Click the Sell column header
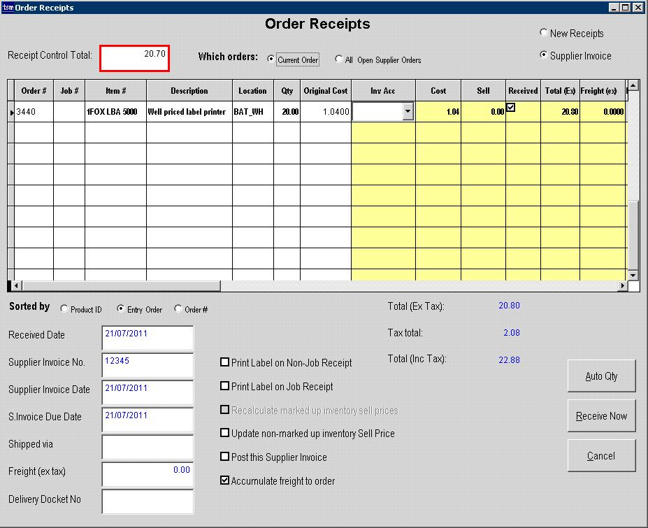Image resolution: width=648 pixels, height=528 pixels. [483, 90]
